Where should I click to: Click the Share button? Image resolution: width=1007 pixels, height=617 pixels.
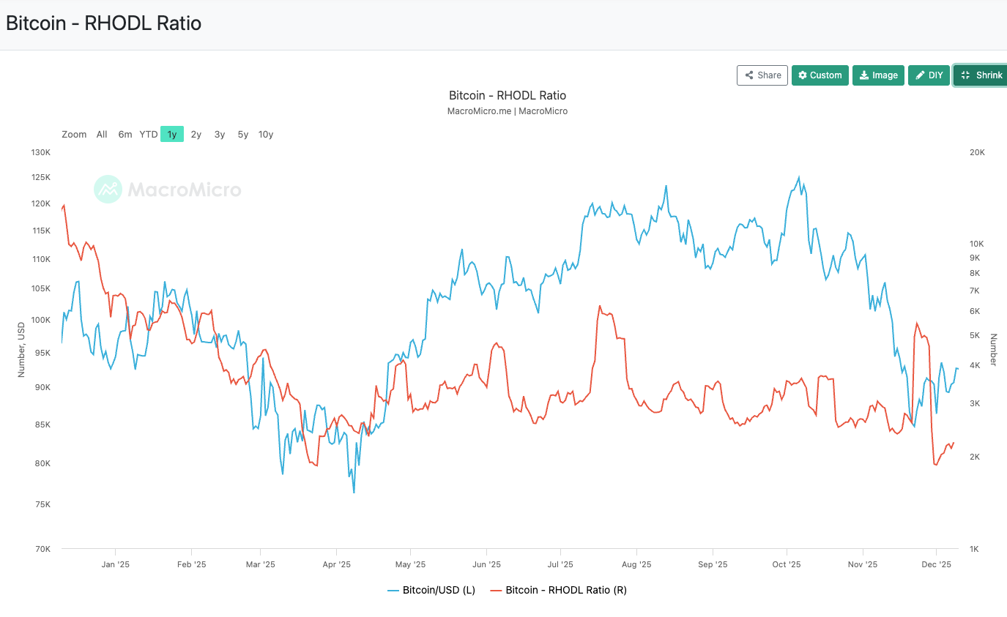[x=762, y=75]
